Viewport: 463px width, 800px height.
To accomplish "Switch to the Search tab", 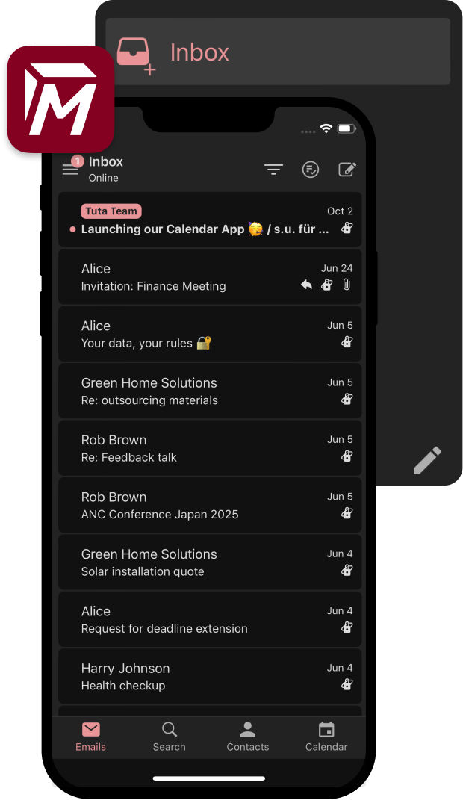I will [x=170, y=737].
